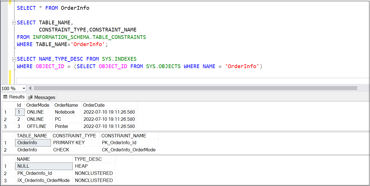Collapse the TABLE_CONSTRAINTS SELECT statement region
This screenshot has width=370, height=186.
coord(14,23)
